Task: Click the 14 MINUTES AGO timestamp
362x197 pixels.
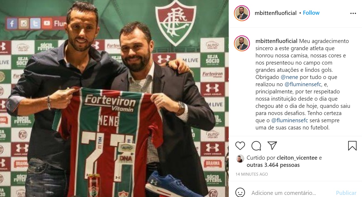Action: (x=252, y=174)
